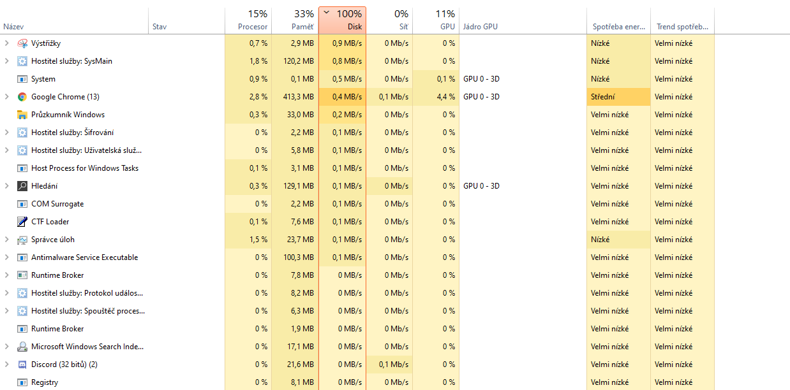Click the Microsoft Windows Search Indexer icon

22,347
